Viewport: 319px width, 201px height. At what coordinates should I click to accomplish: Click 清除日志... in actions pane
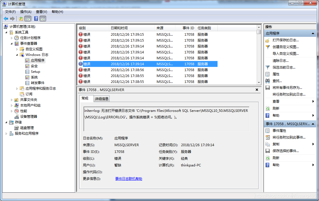pyautogui.click(x=280, y=61)
